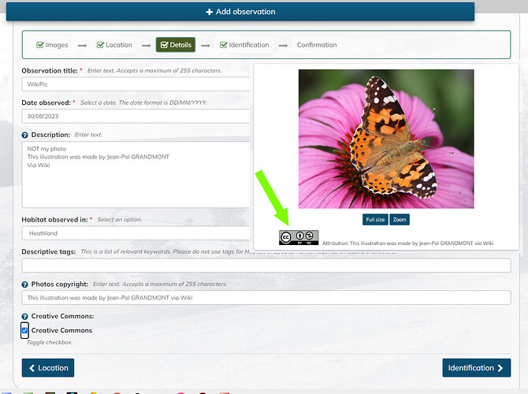Click the Attribution text under the photo
This screenshot has width=528, height=394.
click(x=407, y=243)
